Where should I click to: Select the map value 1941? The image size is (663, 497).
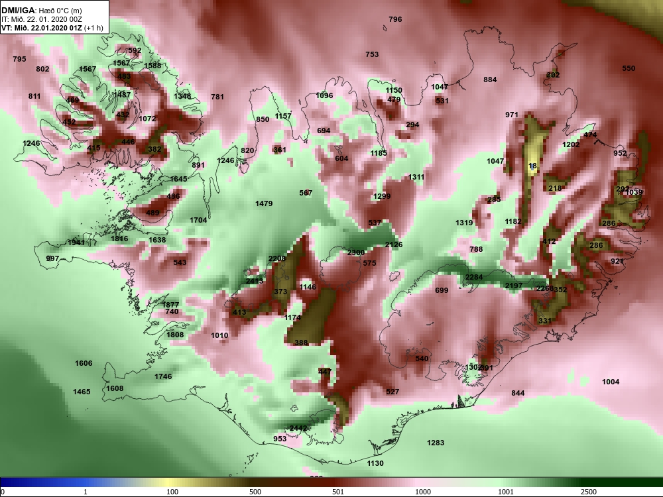coord(76,243)
